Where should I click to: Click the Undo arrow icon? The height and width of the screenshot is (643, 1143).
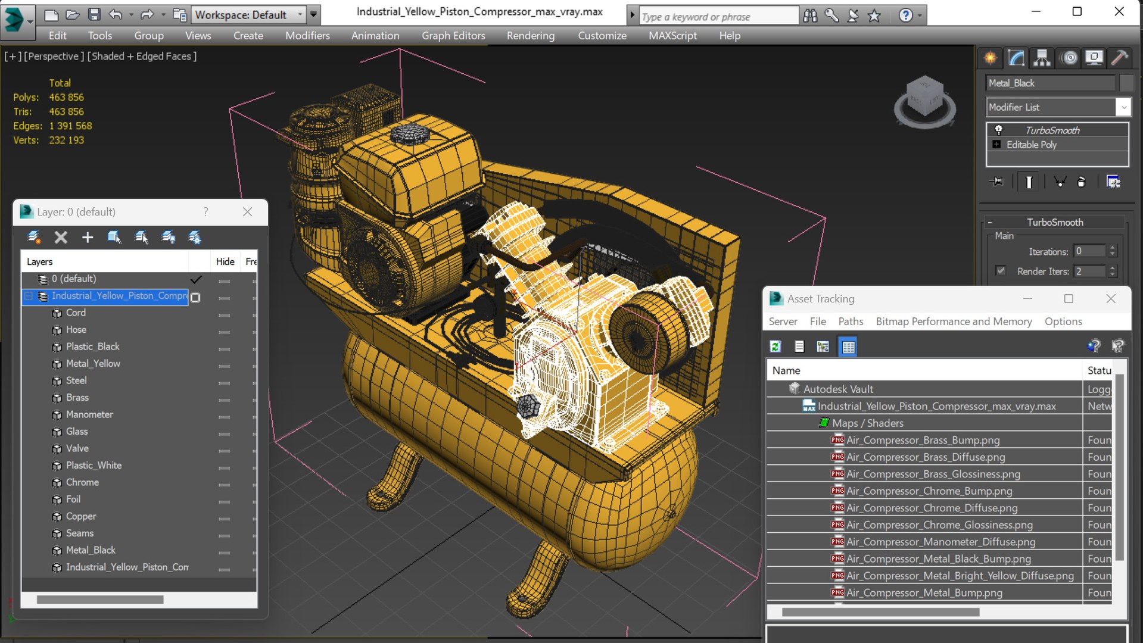coord(116,14)
